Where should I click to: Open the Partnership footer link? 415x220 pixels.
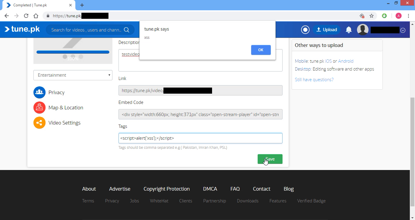tap(214, 201)
